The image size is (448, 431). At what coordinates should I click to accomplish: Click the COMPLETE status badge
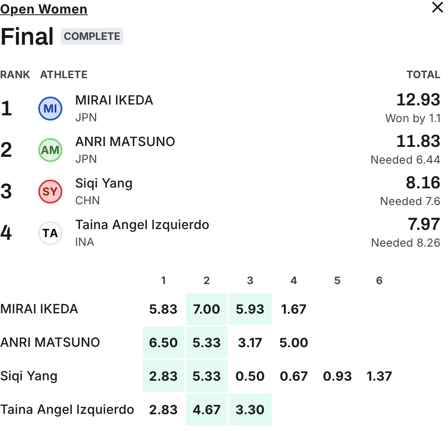click(92, 36)
